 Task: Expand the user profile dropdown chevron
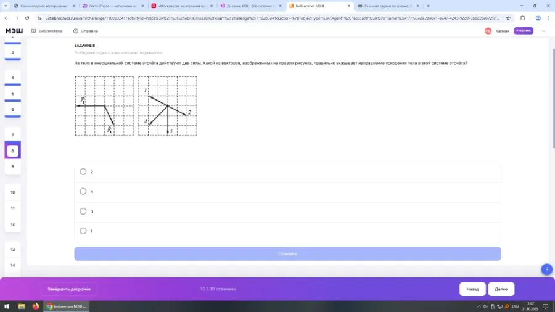click(x=543, y=31)
